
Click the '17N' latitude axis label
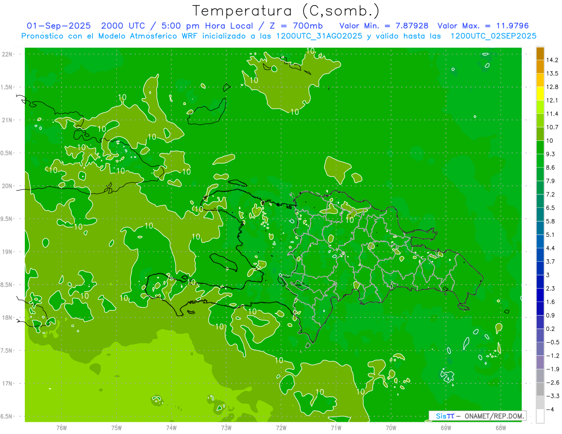[7, 383]
